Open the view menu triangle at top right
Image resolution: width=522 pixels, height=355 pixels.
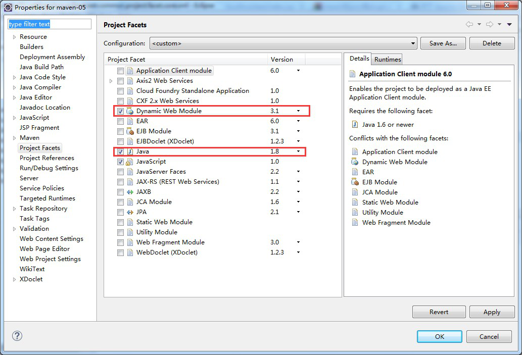point(509,24)
